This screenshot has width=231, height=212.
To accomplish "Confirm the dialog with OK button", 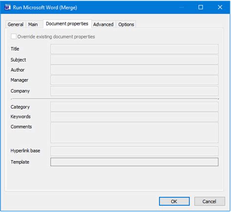I will point(174,201).
